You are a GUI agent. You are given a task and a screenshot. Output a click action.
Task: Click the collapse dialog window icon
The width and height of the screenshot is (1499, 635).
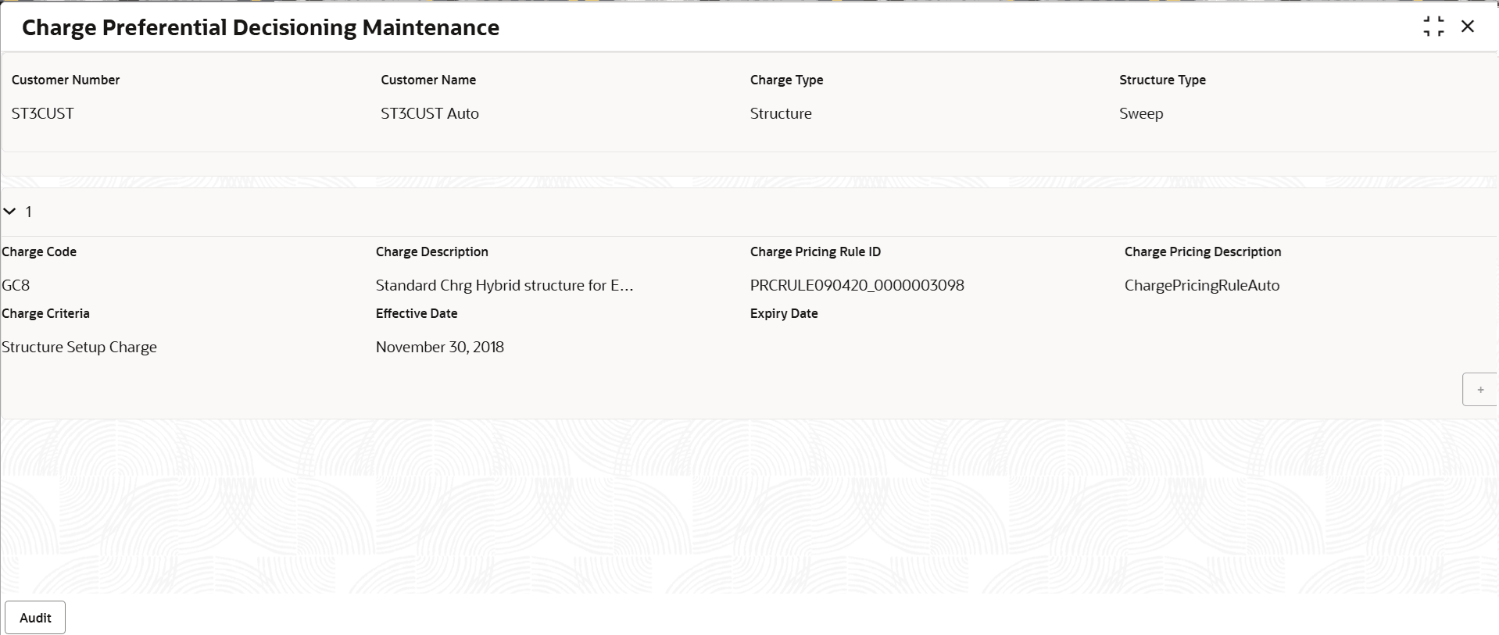[1433, 27]
